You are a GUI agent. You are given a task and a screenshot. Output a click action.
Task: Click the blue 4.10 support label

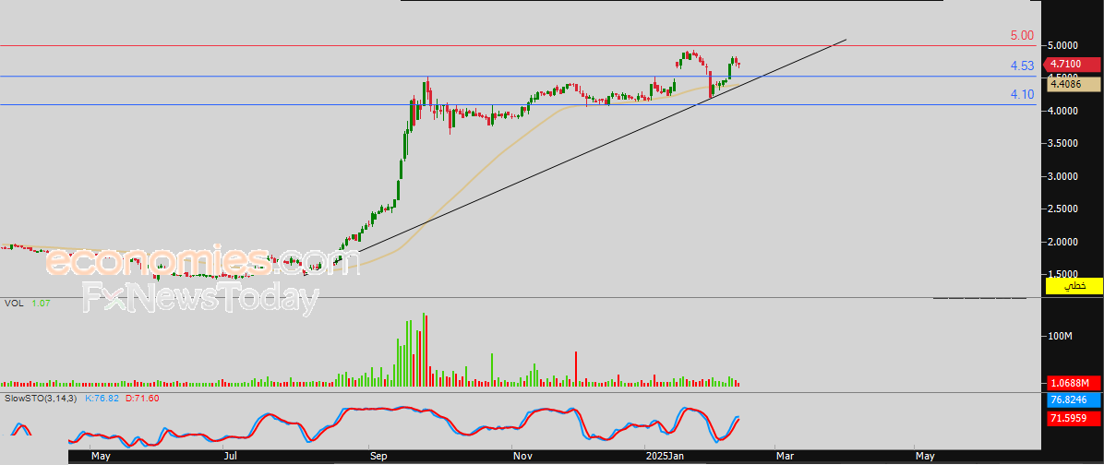point(1022,94)
